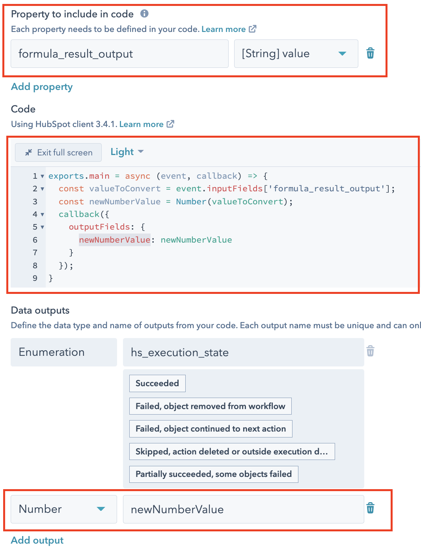421x557 pixels.
Task: Remove the newNumberValue output with its trash icon
Action: click(x=370, y=508)
